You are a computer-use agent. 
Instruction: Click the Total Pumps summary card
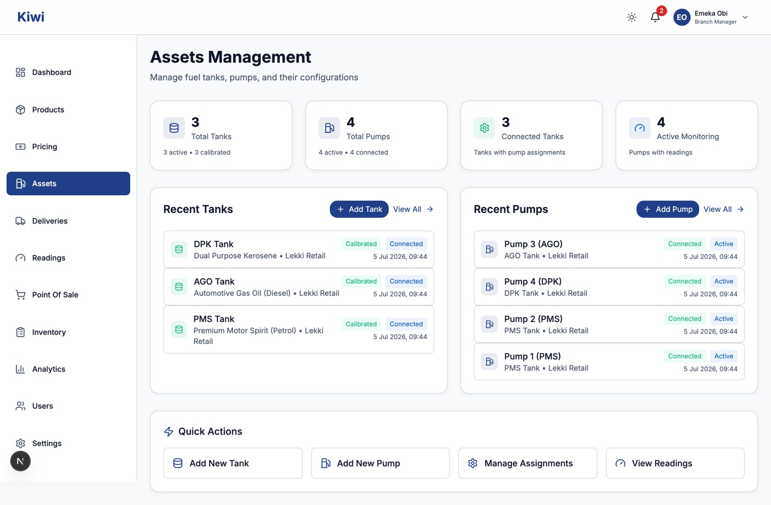(x=376, y=135)
